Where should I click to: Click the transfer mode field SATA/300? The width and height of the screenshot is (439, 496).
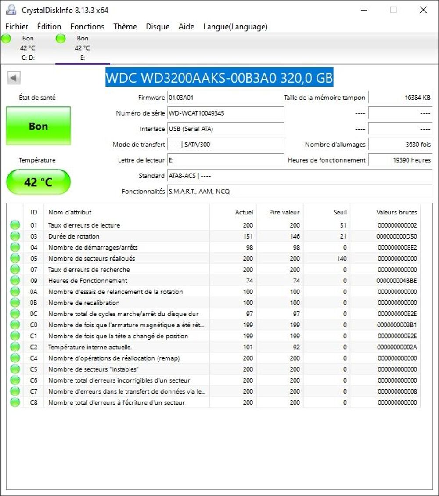[x=225, y=144]
